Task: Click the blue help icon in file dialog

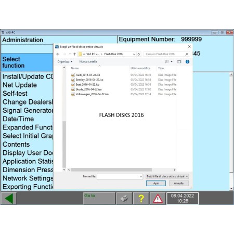Action: click(x=187, y=62)
